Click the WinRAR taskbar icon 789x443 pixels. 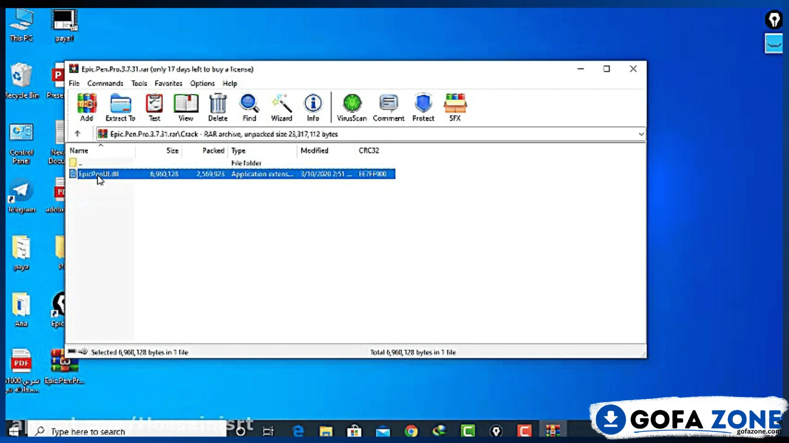click(x=553, y=431)
